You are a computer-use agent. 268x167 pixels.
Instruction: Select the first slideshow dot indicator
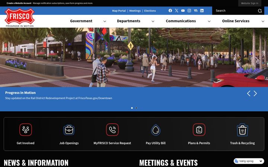(132, 108)
